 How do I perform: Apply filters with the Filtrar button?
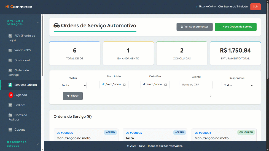(x=73, y=96)
